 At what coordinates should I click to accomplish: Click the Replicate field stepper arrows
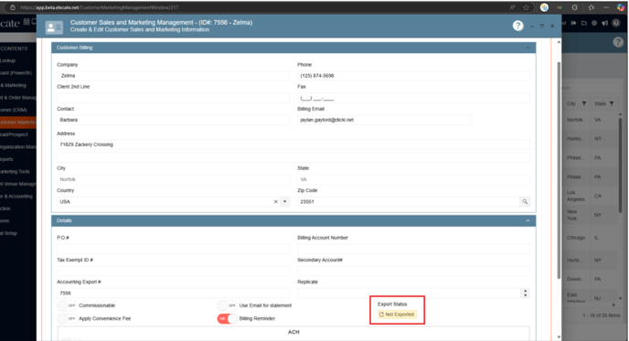click(x=525, y=293)
